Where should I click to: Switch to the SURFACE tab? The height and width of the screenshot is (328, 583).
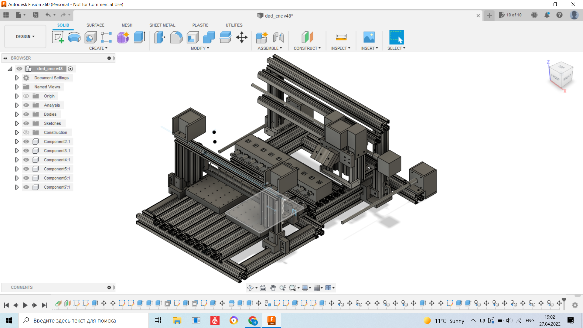[x=95, y=25]
